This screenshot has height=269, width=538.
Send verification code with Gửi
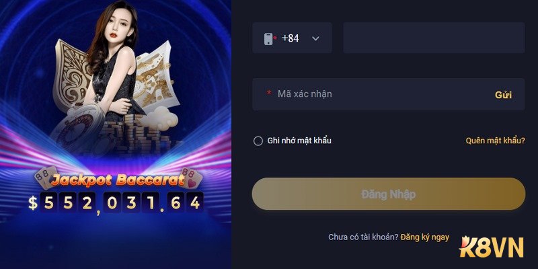coord(503,95)
